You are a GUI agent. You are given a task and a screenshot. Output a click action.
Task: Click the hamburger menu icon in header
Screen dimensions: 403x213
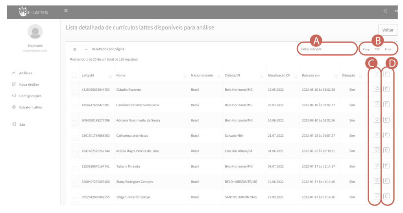pyautogui.click(x=66, y=11)
